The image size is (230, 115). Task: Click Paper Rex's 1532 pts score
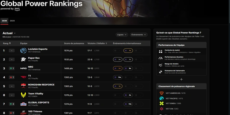click(x=68, y=60)
